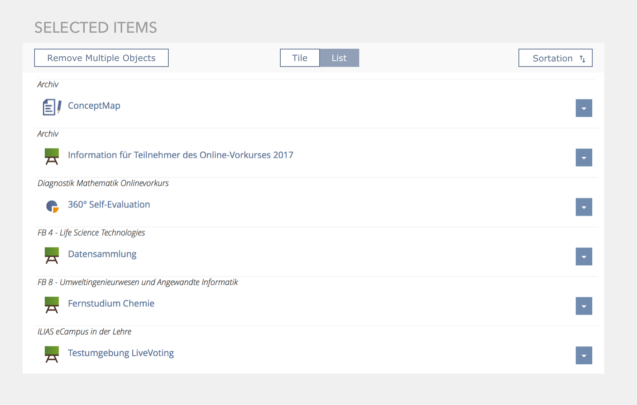The height and width of the screenshot is (405, 637).
Task: Click the Information für Teilnehmer course icon
Action: pos(52,157)
